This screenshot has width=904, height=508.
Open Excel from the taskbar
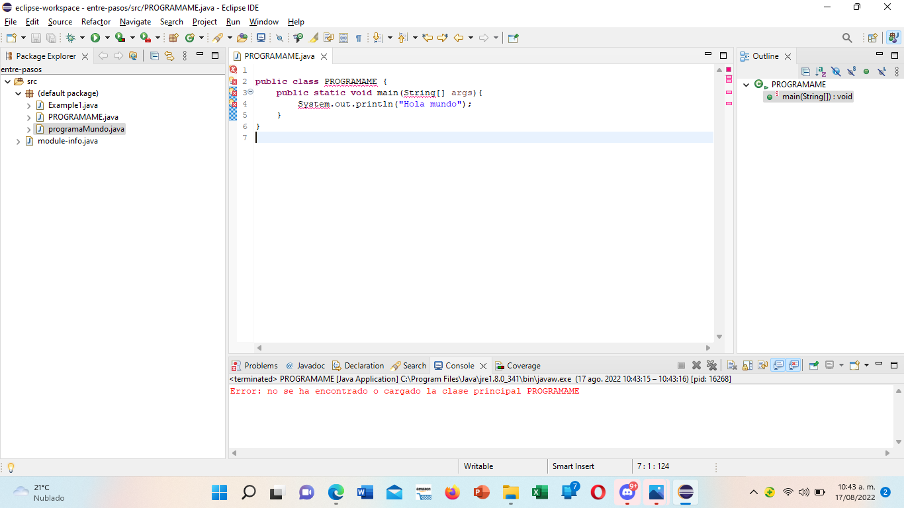coord(539,492)
